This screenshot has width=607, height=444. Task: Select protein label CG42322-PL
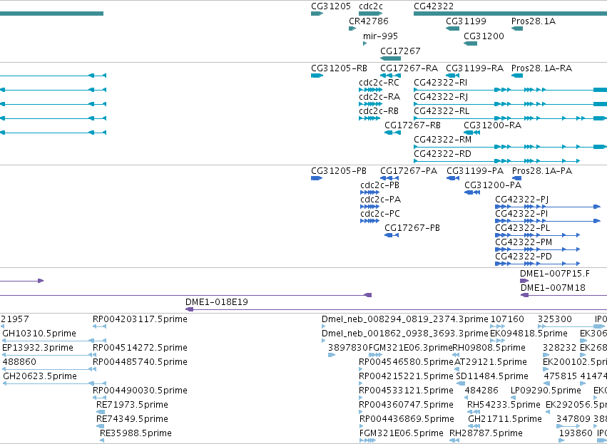[523, 229]
